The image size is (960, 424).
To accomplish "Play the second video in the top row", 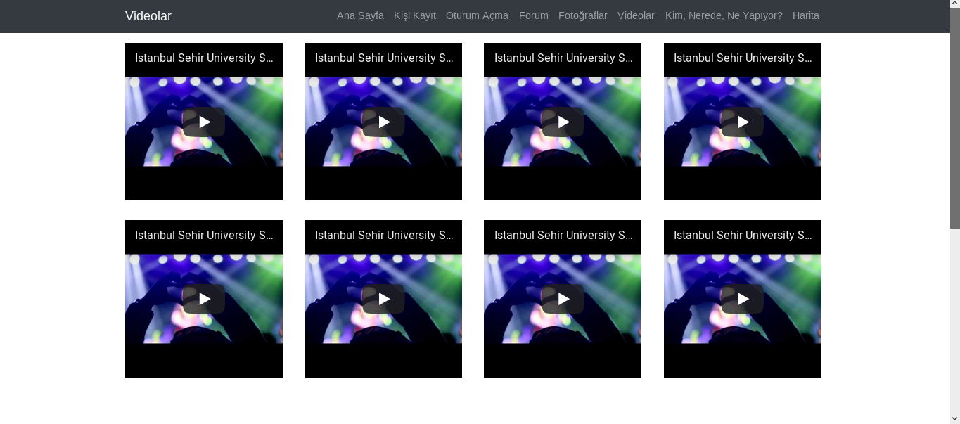I will [x=383, y=122].
